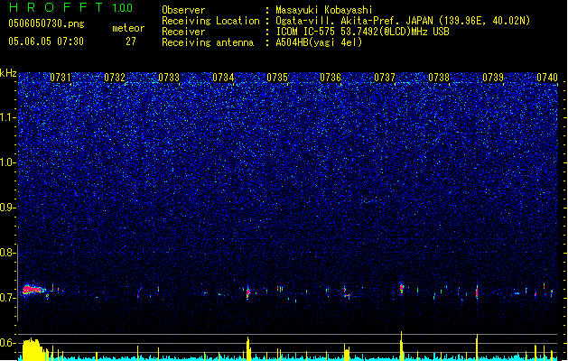This screenshot has width=568, height=361.
Task: Click the 'meteor' count label
Action: coord(128,28)
